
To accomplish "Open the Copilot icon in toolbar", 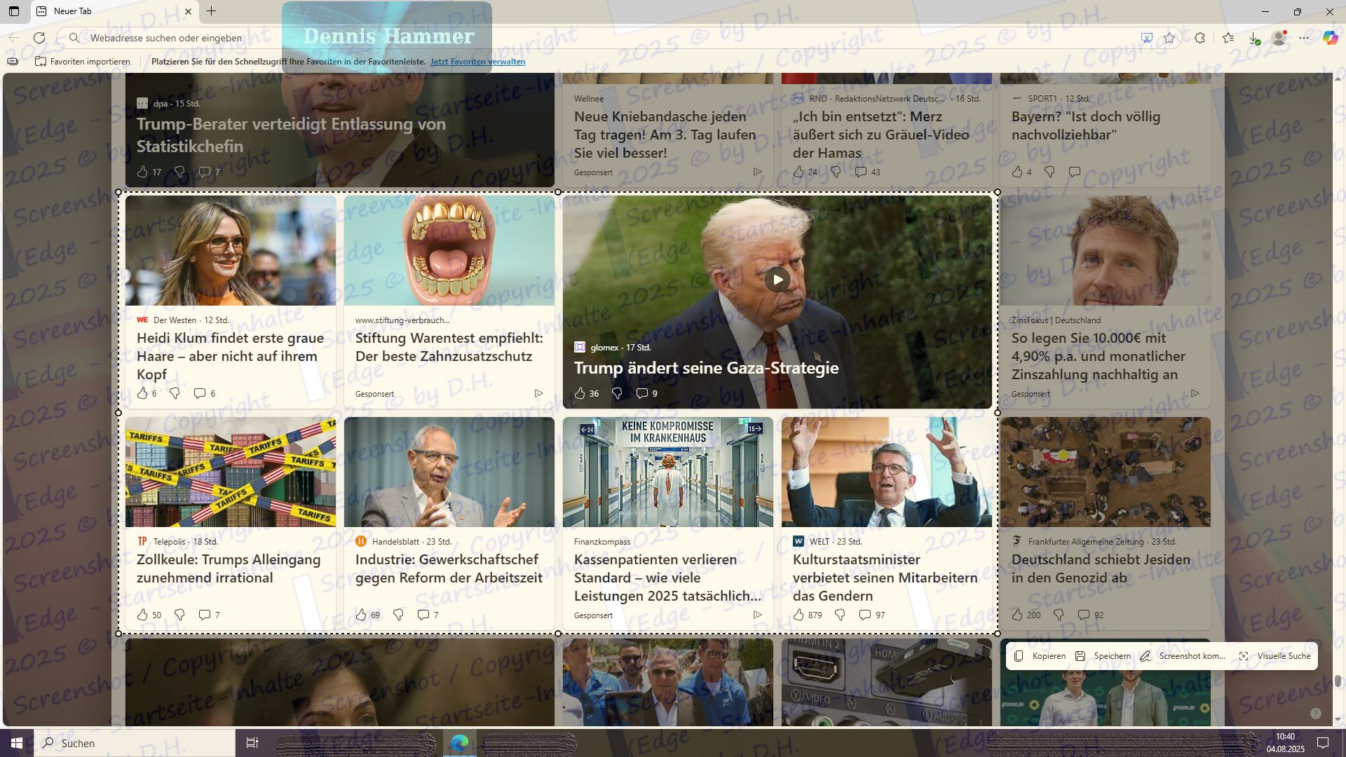I will click(1330, 38).
